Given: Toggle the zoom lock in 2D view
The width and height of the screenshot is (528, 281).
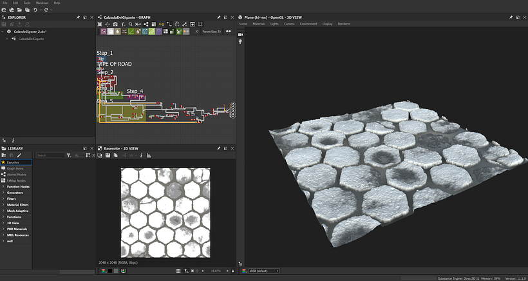Looking at the screenshot, I should coord(232,271).
